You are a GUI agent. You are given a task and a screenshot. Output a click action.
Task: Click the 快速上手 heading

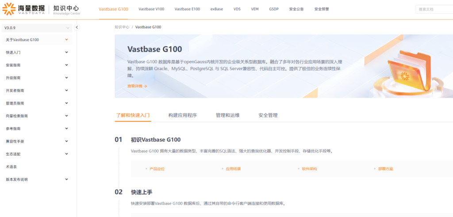[x=142, y=192]
